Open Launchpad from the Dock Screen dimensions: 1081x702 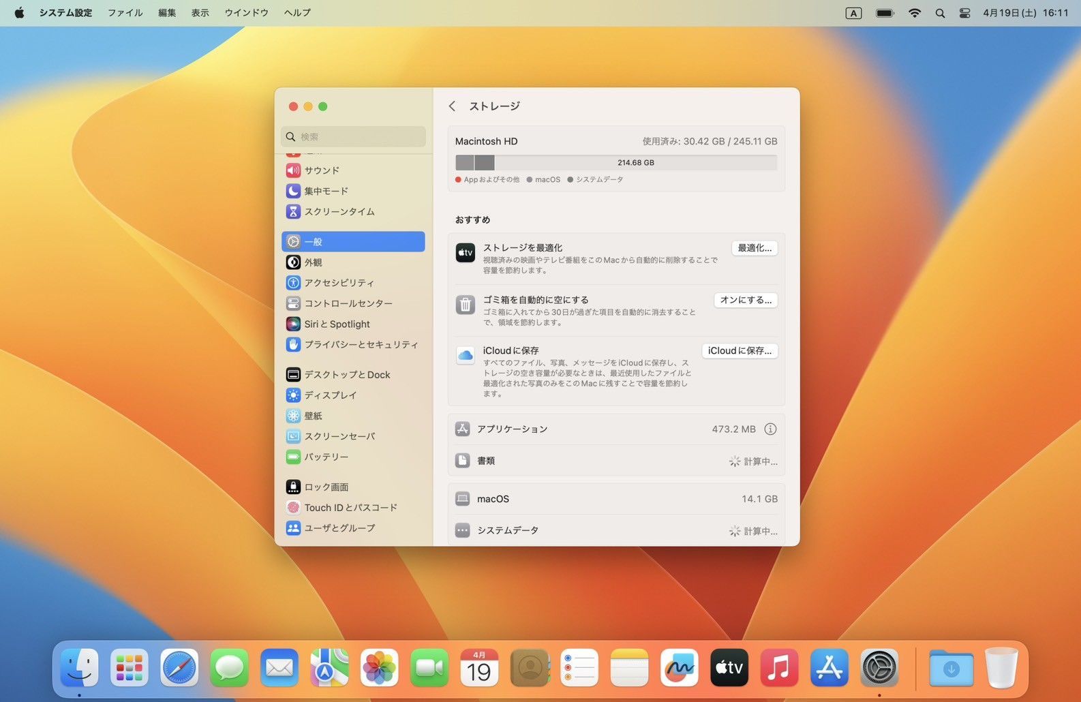point(130,667)
